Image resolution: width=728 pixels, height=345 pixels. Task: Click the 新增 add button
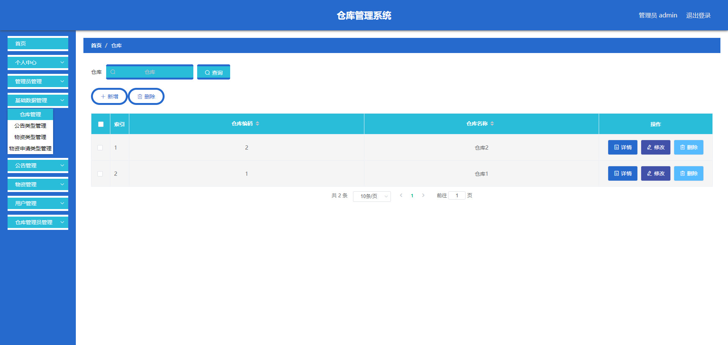109,97
